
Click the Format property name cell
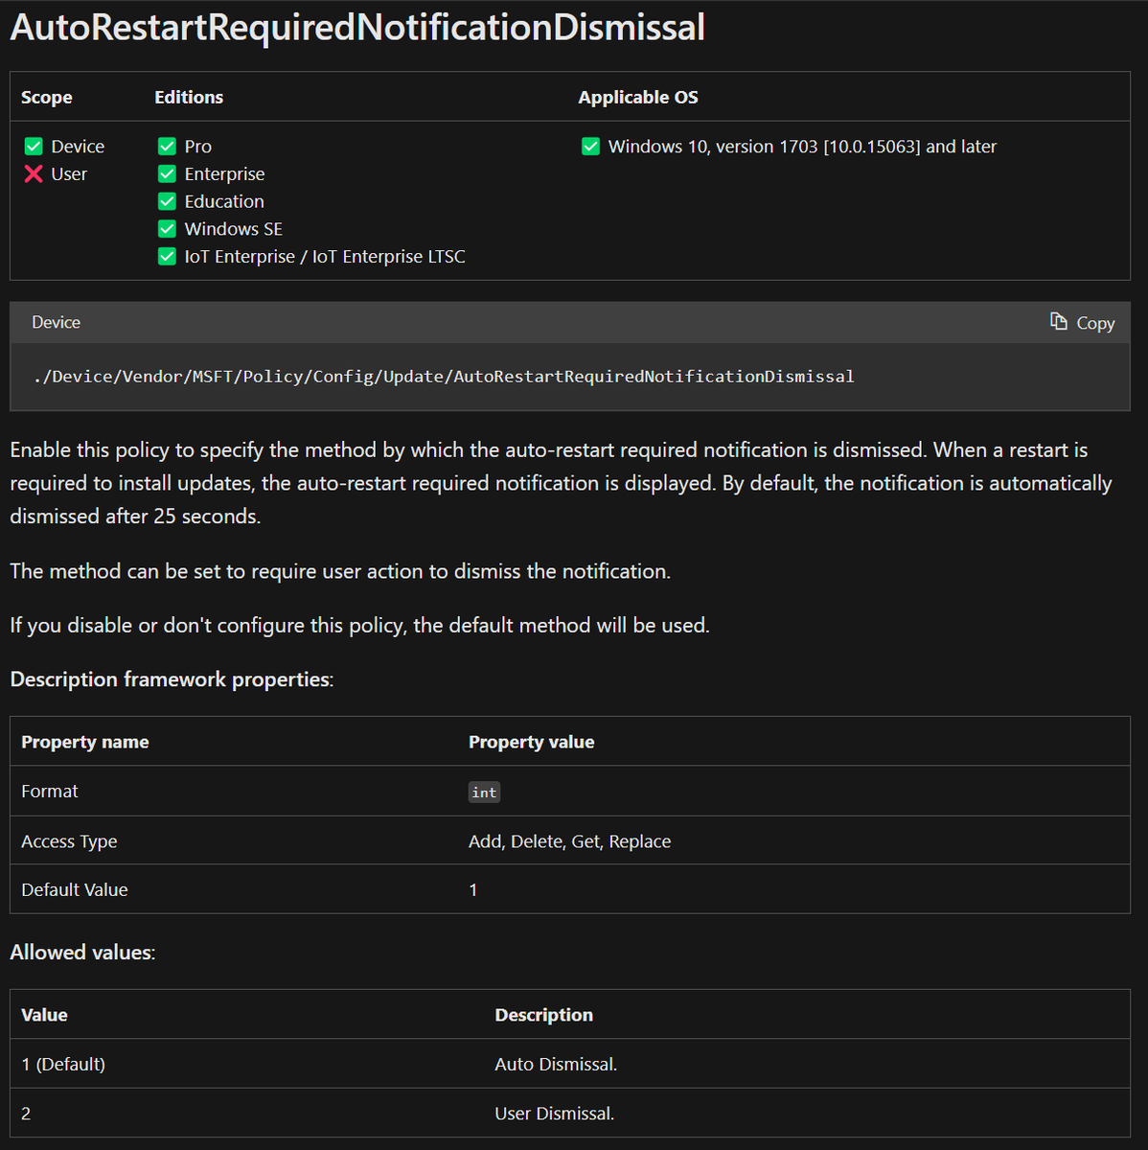50,792
